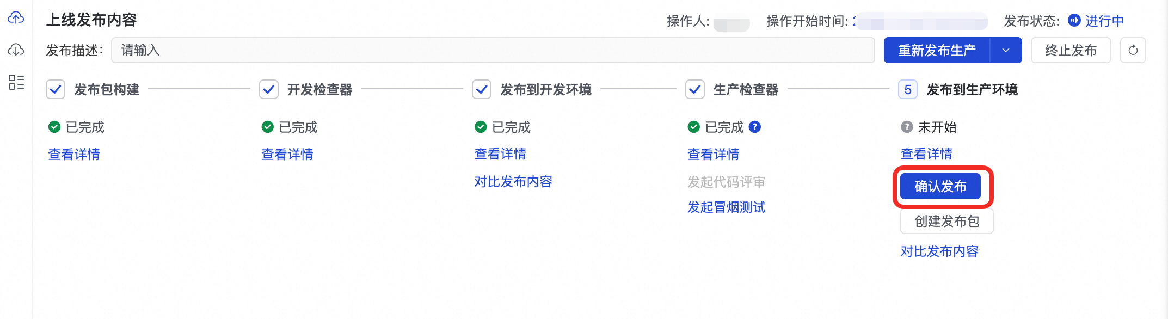Image resolution: width=1168 pixels, height=319 pixels.
Task: Click 对比发布内容 under 发布到生产环境
Action: point(939,251)
